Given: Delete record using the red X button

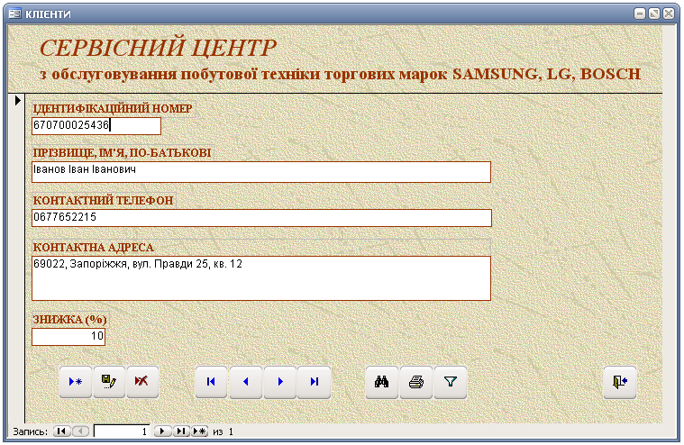Looking at the screenshot, I should coord(142,382).
